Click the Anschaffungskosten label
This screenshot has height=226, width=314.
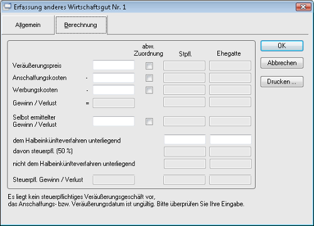[x=40, y=78]
